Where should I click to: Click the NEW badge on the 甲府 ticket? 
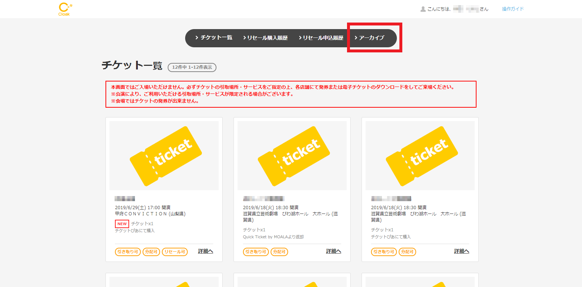[122, 224]
